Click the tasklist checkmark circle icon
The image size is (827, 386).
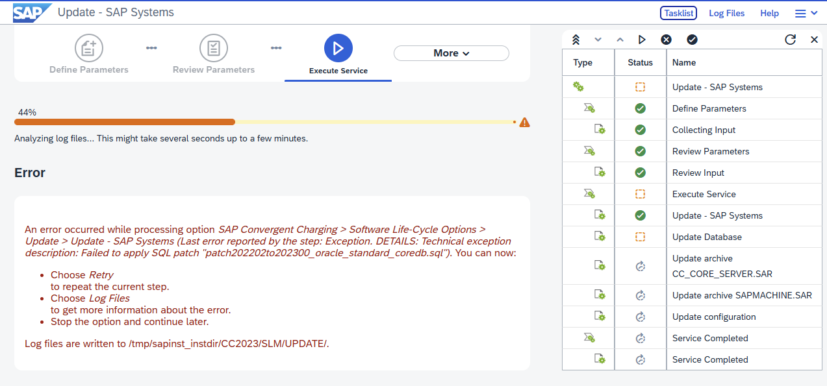coord(692,40)
